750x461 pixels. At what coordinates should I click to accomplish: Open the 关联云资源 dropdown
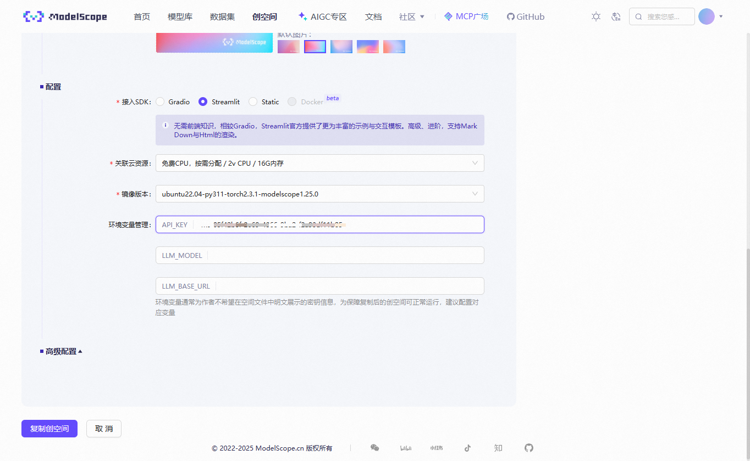tap(319, 163)
